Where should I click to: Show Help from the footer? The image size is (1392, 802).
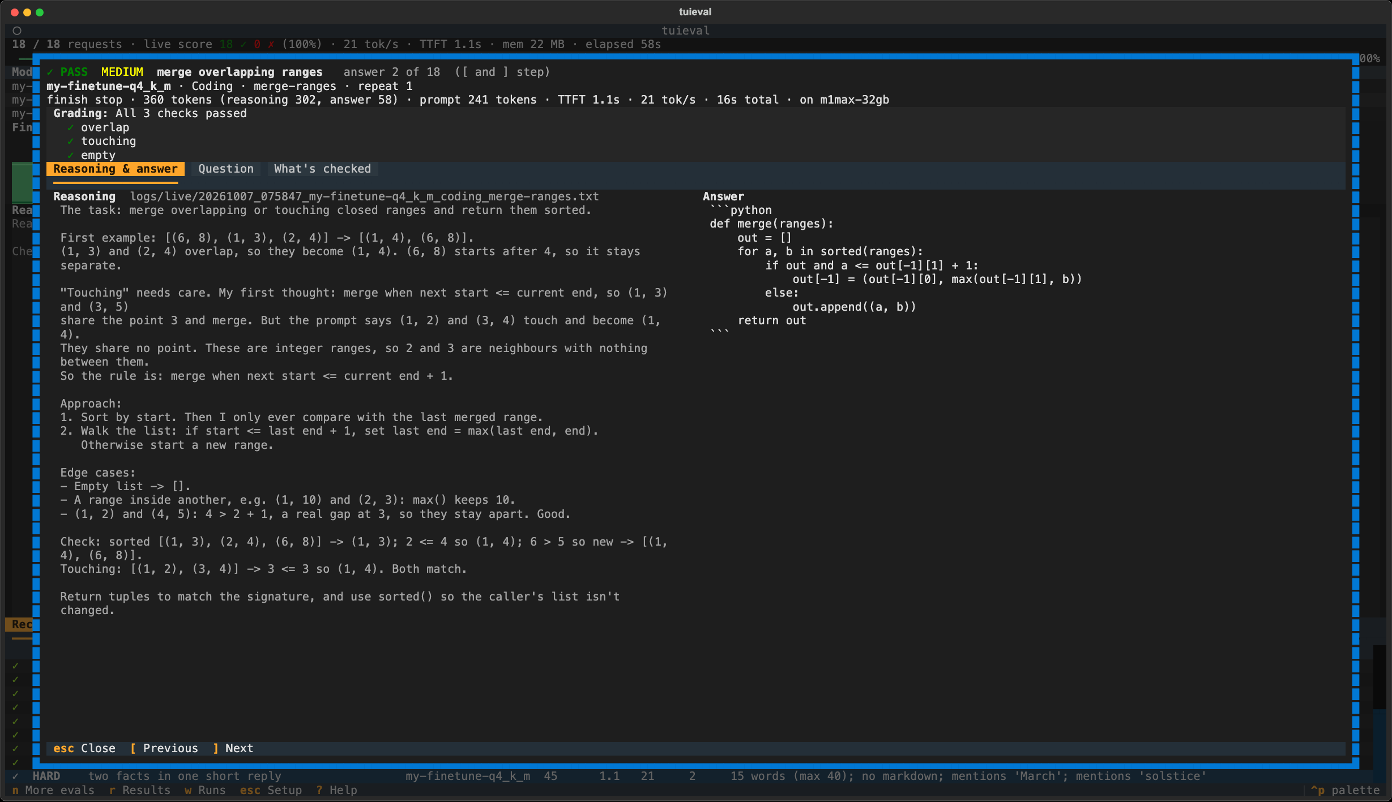[x=336, y=790]
